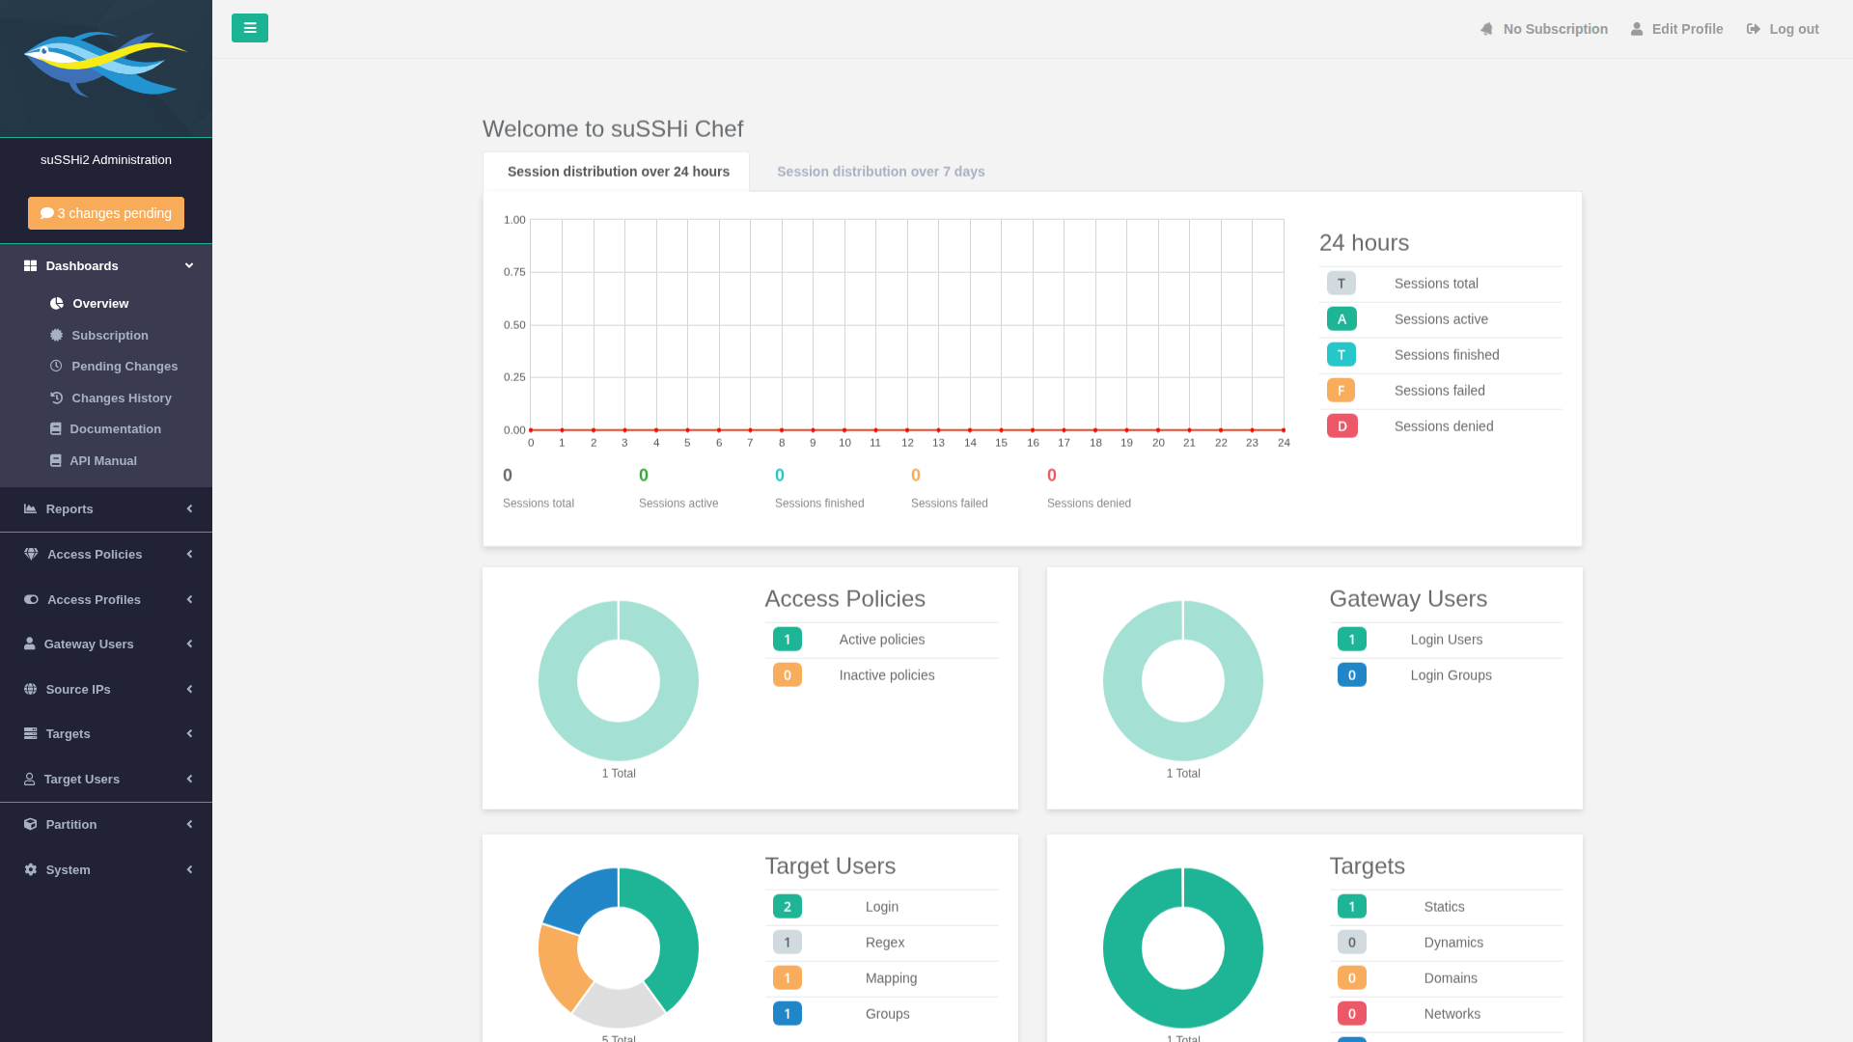Switch to Session distribution over 7 days tab
This screenshot has height=1042, width=1853.
coord(880,172)
